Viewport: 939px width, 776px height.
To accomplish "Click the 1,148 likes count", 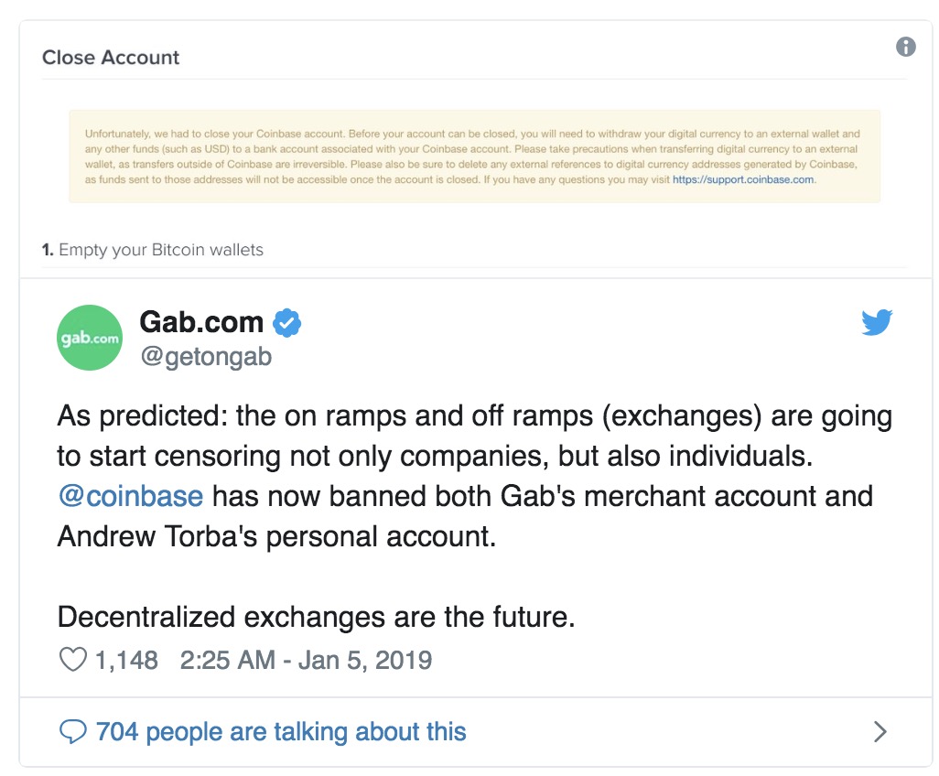I will coord(126,660).
